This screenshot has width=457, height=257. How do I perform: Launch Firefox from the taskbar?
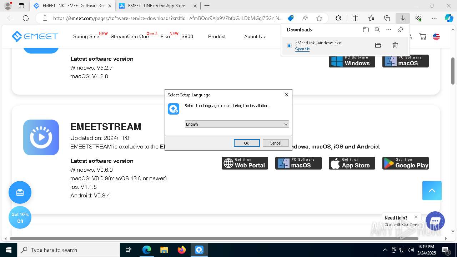[x=182, y=250]
